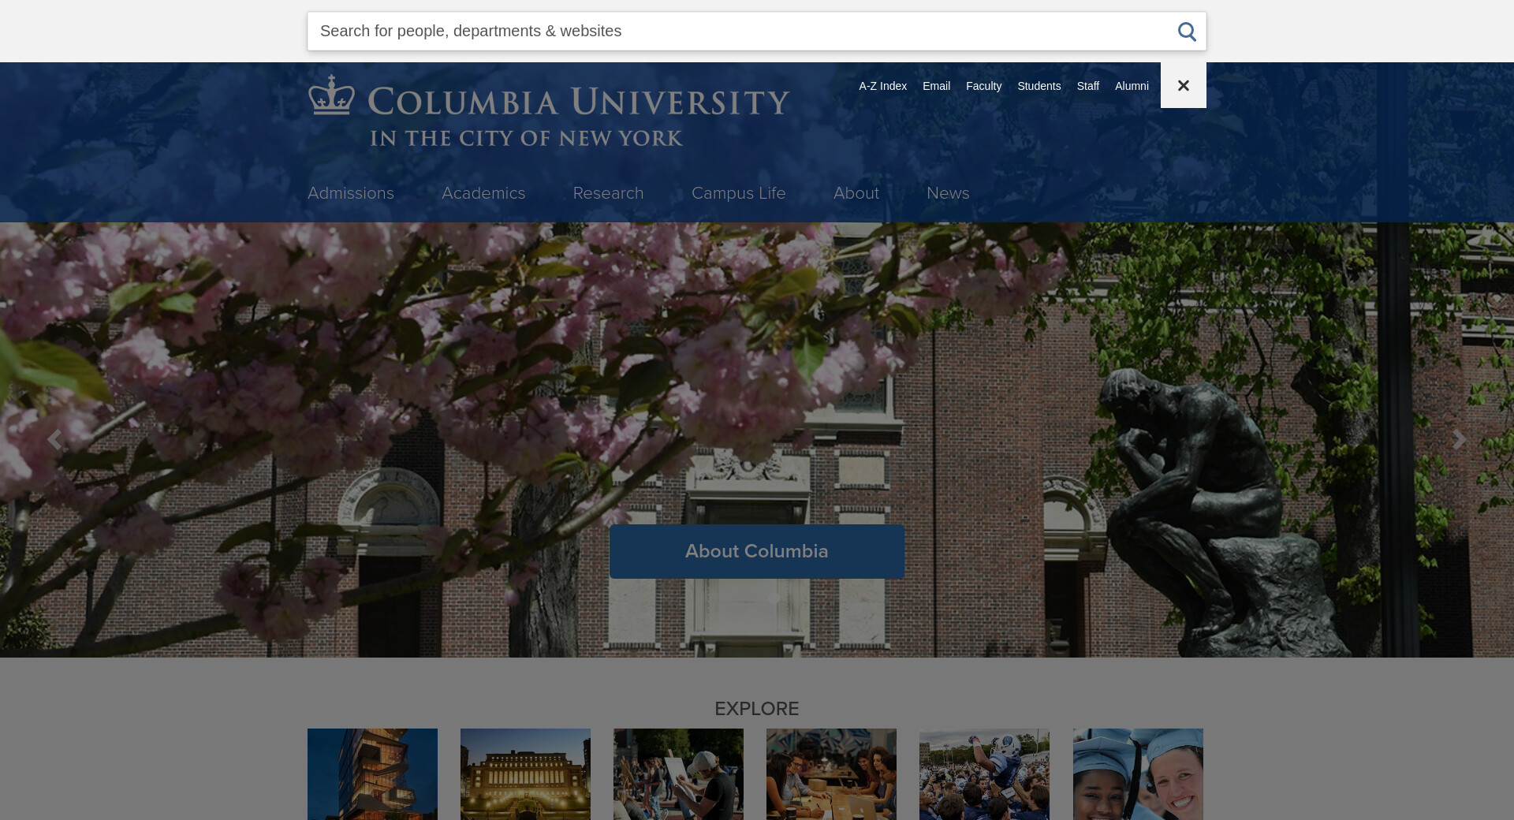Go to the News navigation item

(x=948, y=193)
